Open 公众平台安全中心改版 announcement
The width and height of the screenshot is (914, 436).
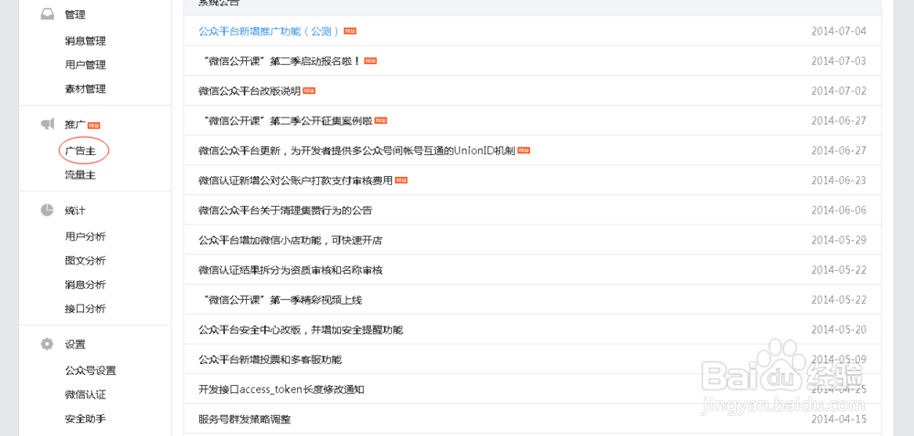[301, 330]
